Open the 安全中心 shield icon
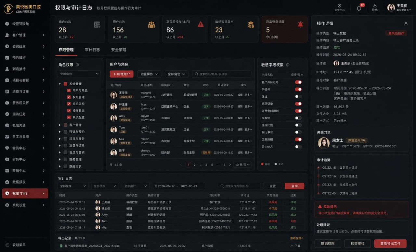Screen dimensions: 416x252 339,6
